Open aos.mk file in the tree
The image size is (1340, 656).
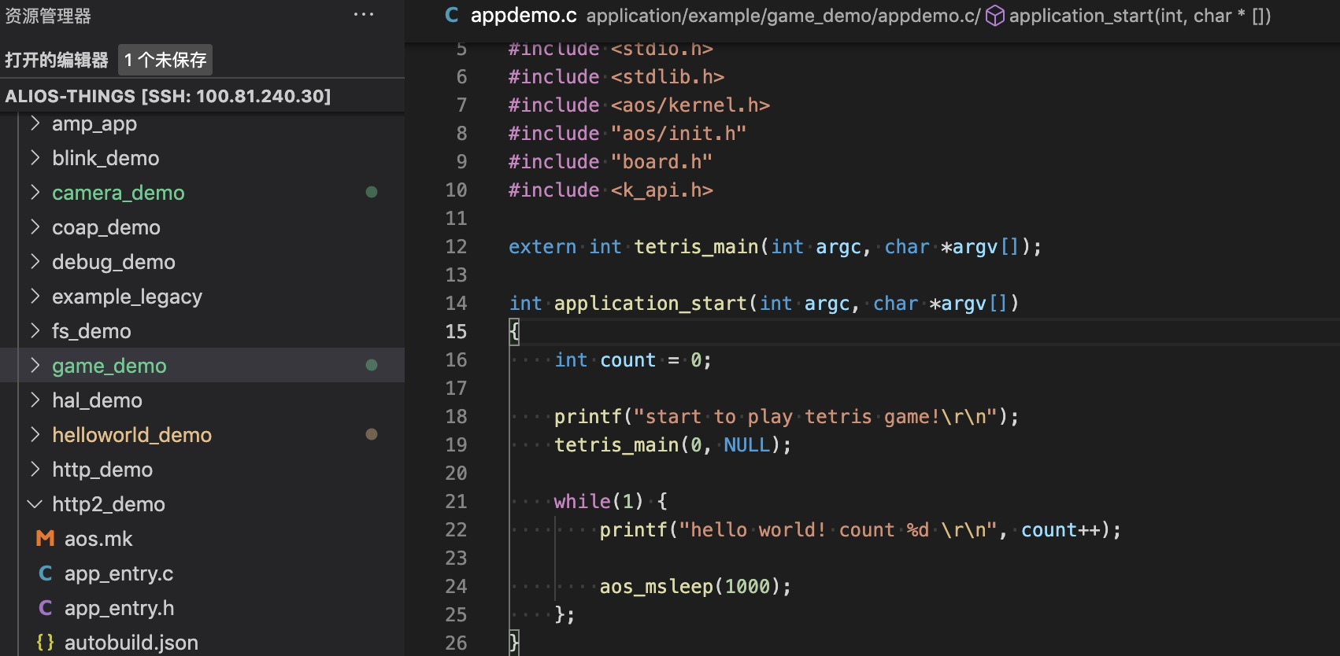pos(98,539)
